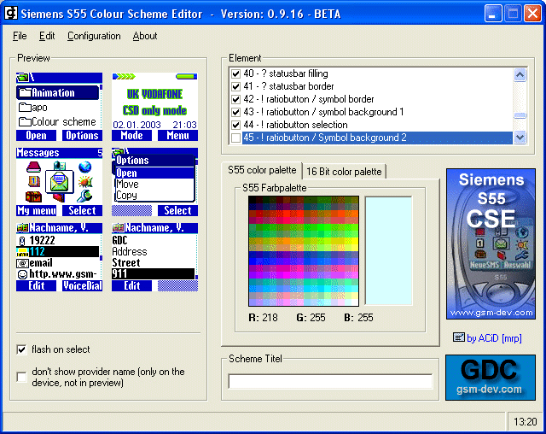The height and width of the screenshot is (434, 546).
Task: Click the 13:20 clock in status bar
Action: pos(526,422)
